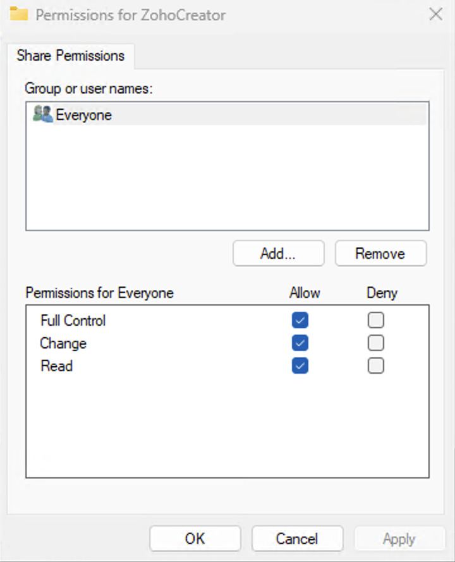Image resolution: width=455 pixels, height=562 pixels.
Task: Switch to the Share Permissions tab
Action: [x=71, y=56]
